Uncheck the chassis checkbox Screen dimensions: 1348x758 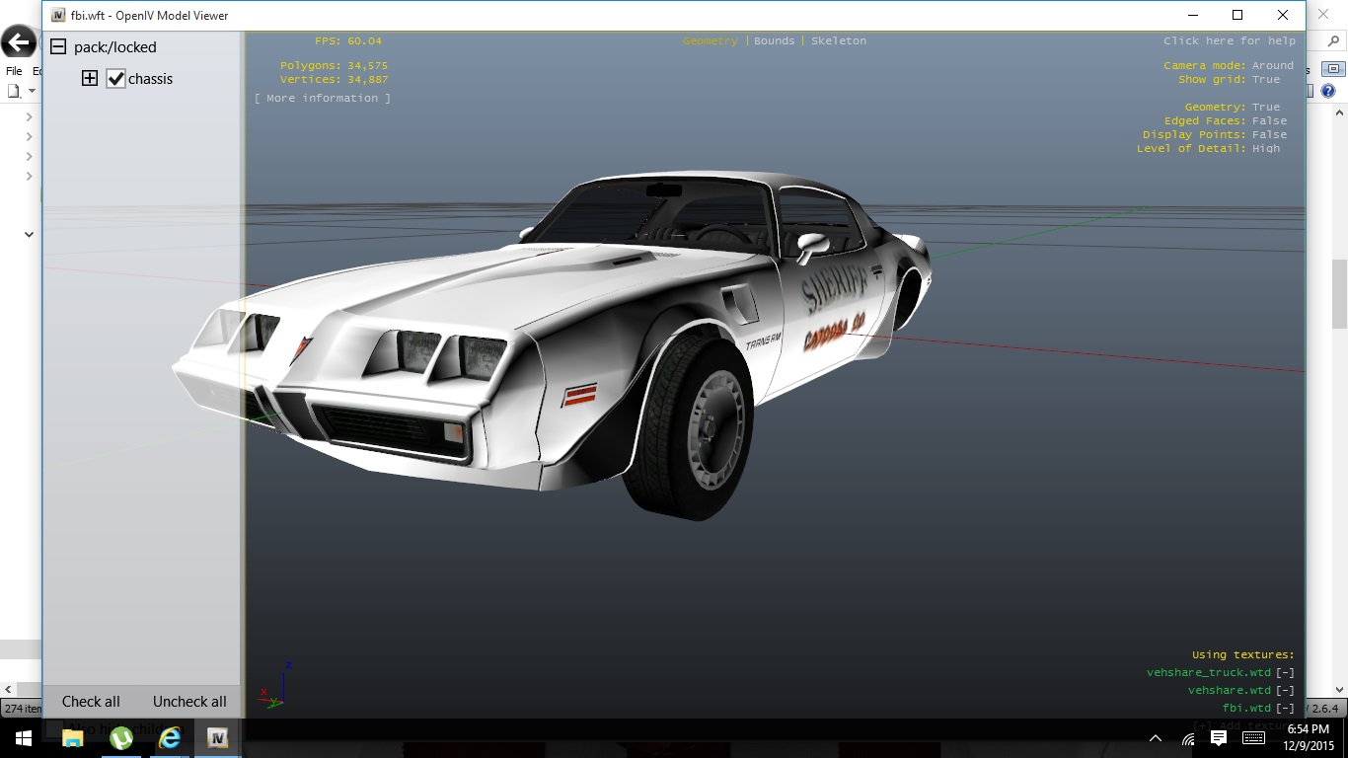[115, 79]
